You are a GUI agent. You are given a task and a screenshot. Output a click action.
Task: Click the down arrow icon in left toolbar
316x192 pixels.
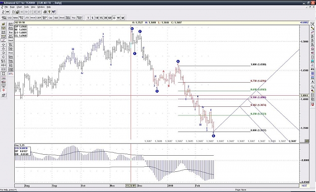tap(4, 48)
